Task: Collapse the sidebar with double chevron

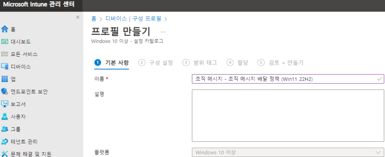Action: 78,17
